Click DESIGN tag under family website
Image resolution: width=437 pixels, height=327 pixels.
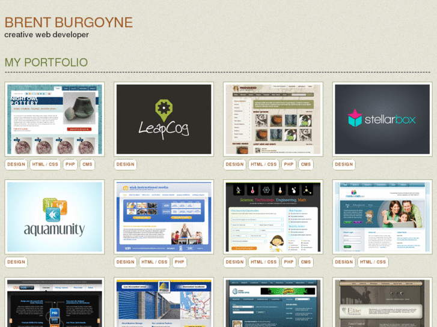344,262
